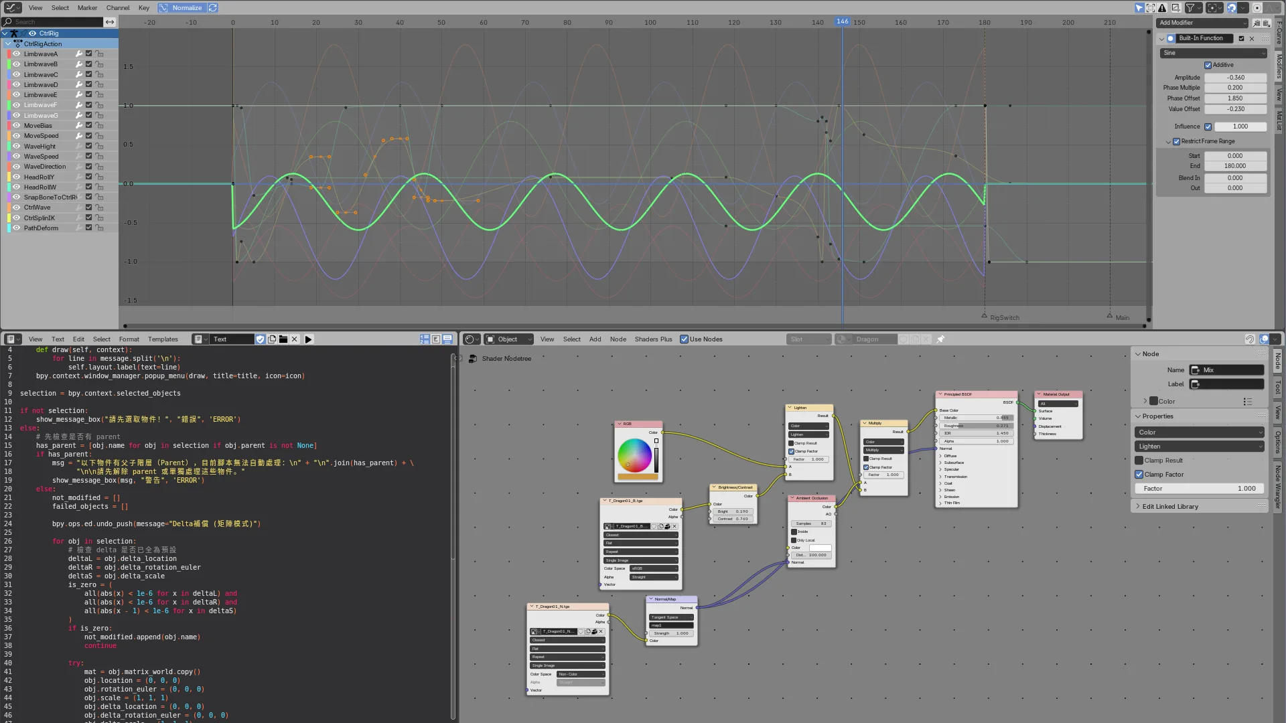1286x723 pixels.
Task: Paste F-modifiers with paste icon
Action: [x=1267, y=23]
